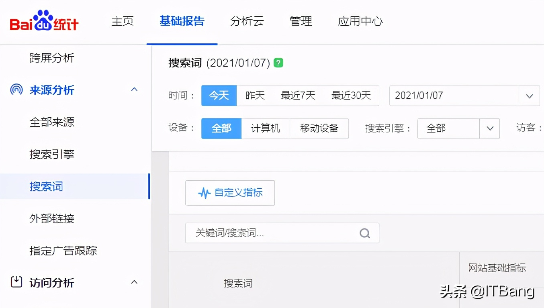Image resolution: width=544 pixels, height=308 pixels.
Task: Open 外部链接 report
Action: pyautogui.click(x=52, y=218)
